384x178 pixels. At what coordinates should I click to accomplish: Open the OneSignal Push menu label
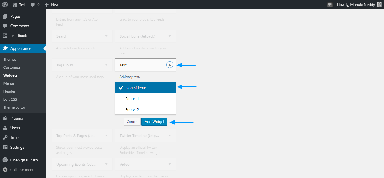click(24, 160)
